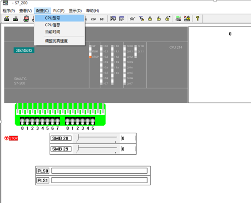Click the RUN status LED
251x203 pixels.
pos(90,52)
